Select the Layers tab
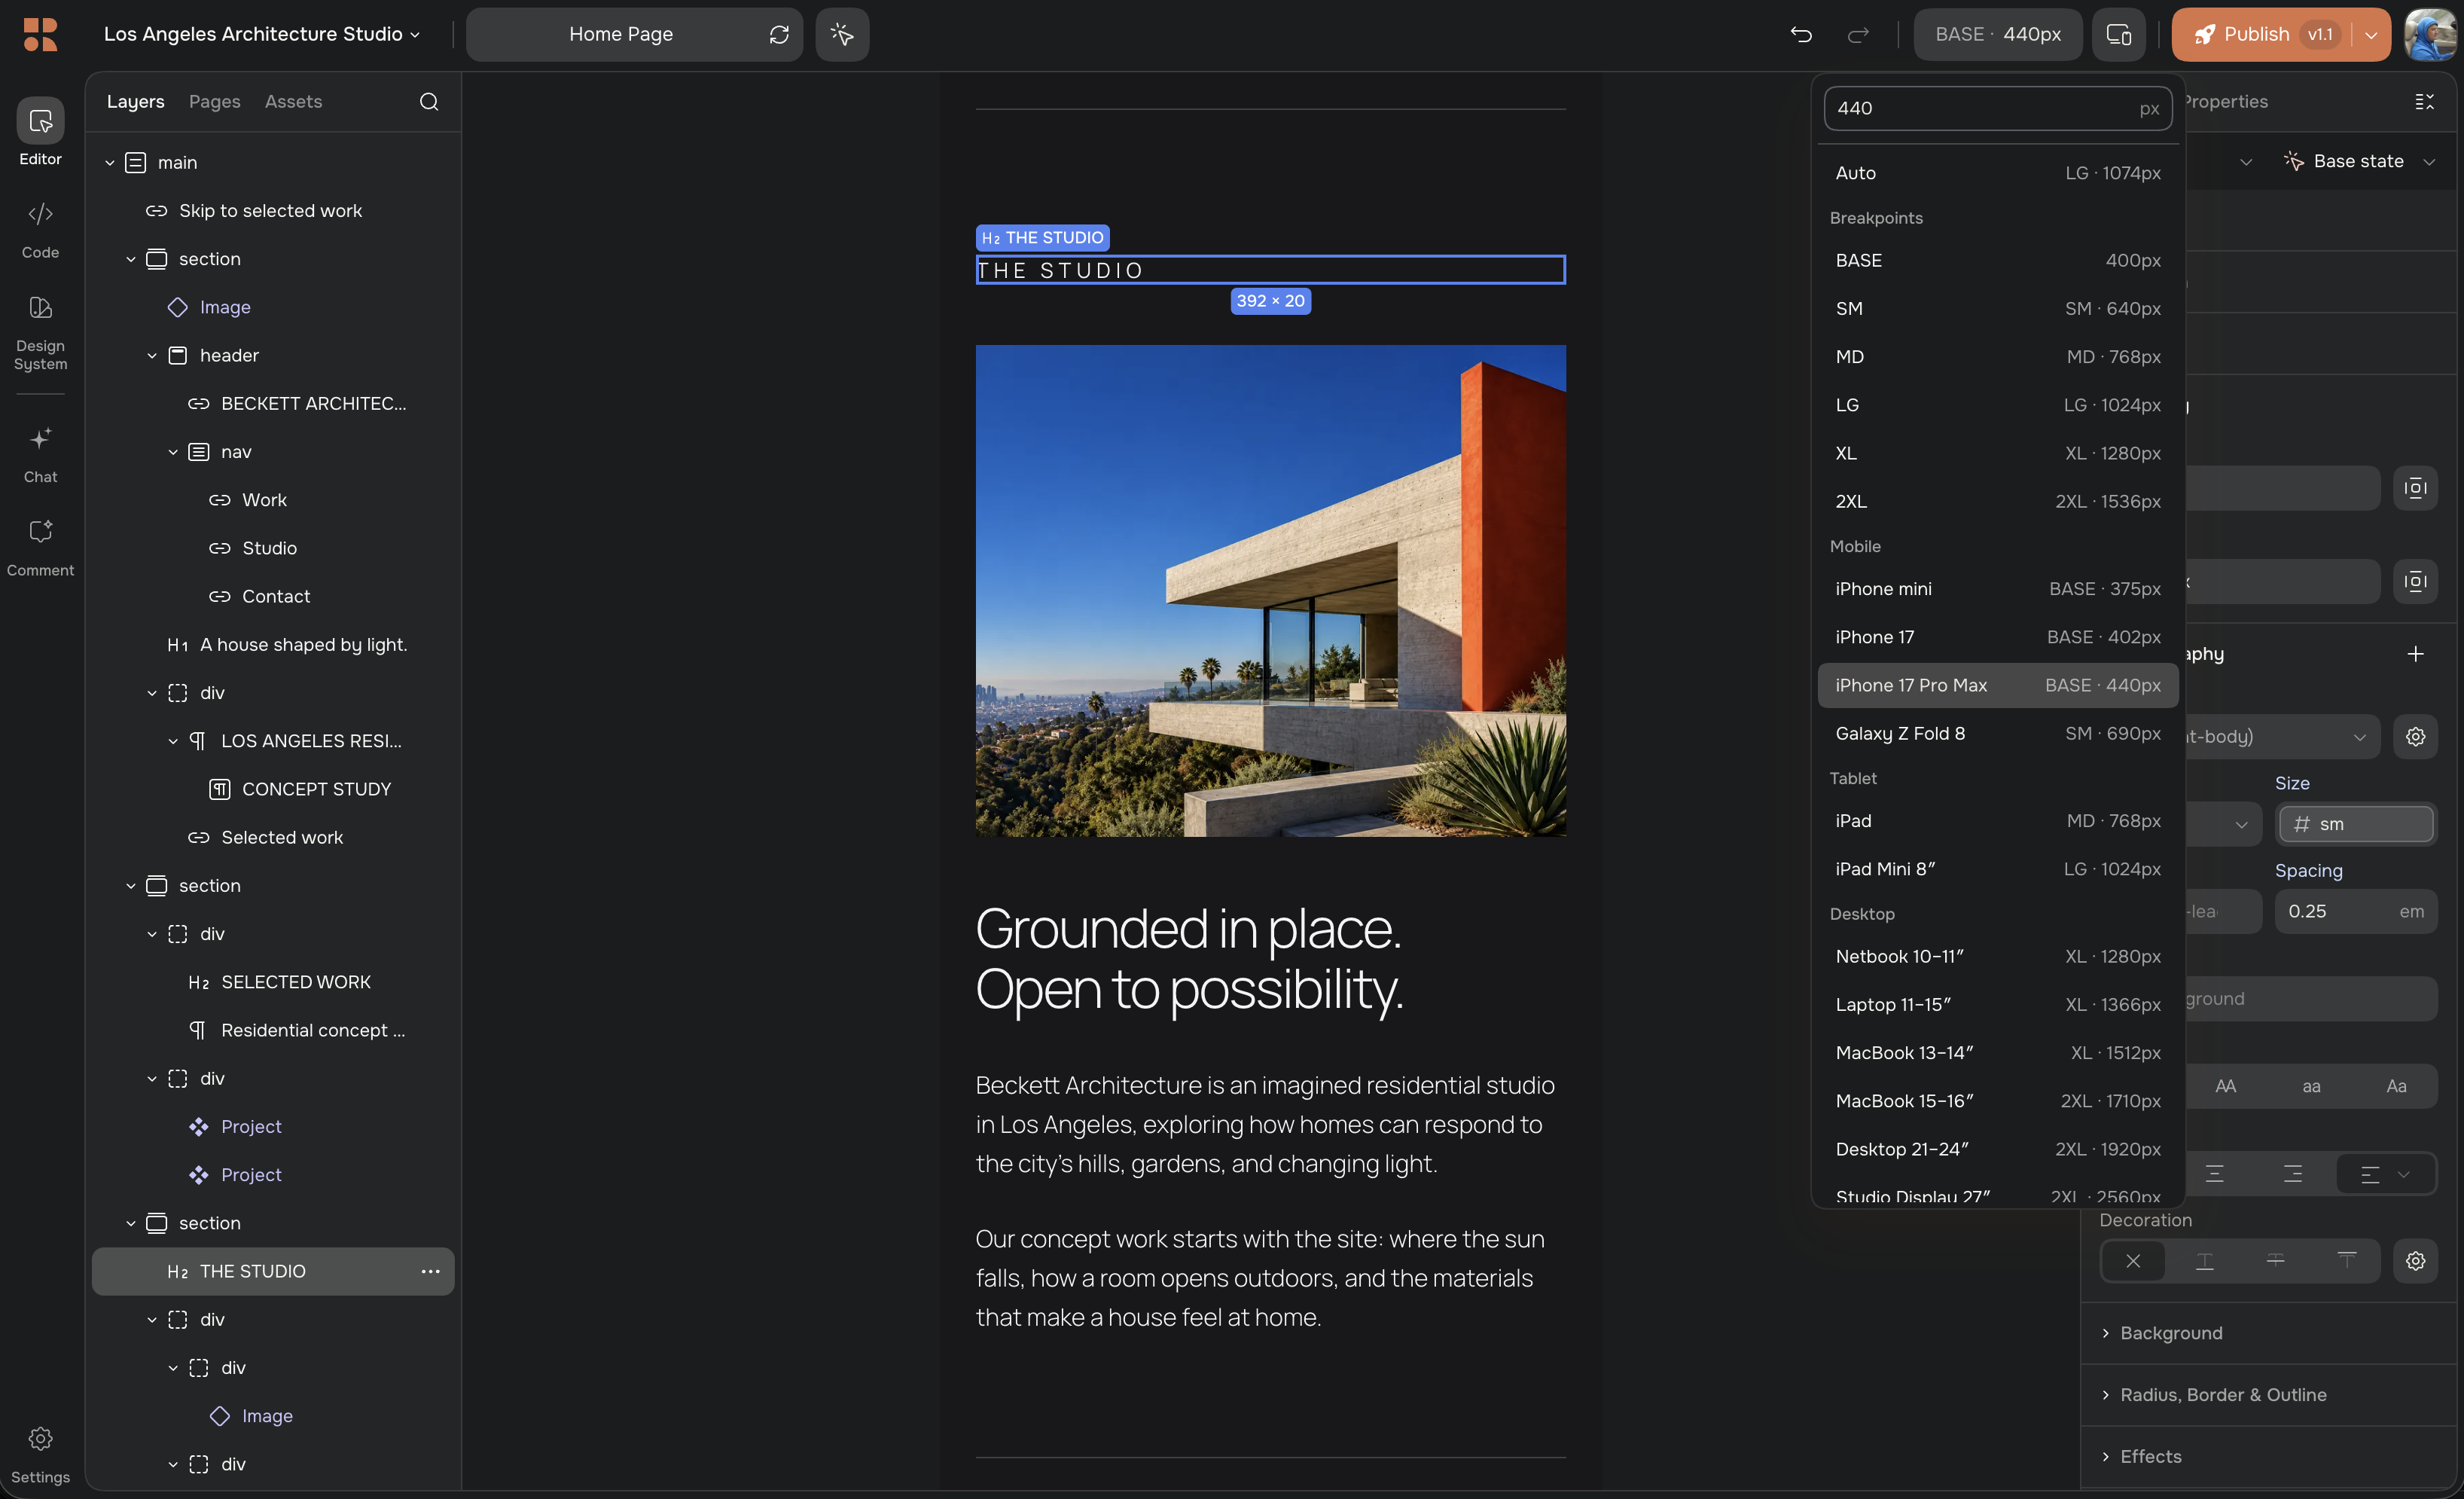The image size is (2464, 1499). pos(135,101)
